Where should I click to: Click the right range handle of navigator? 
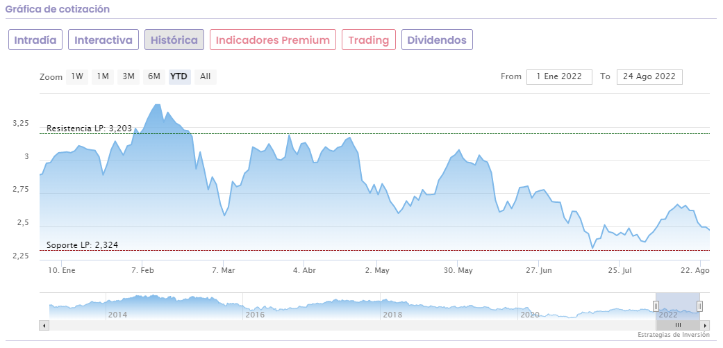(x=699, y=306)
